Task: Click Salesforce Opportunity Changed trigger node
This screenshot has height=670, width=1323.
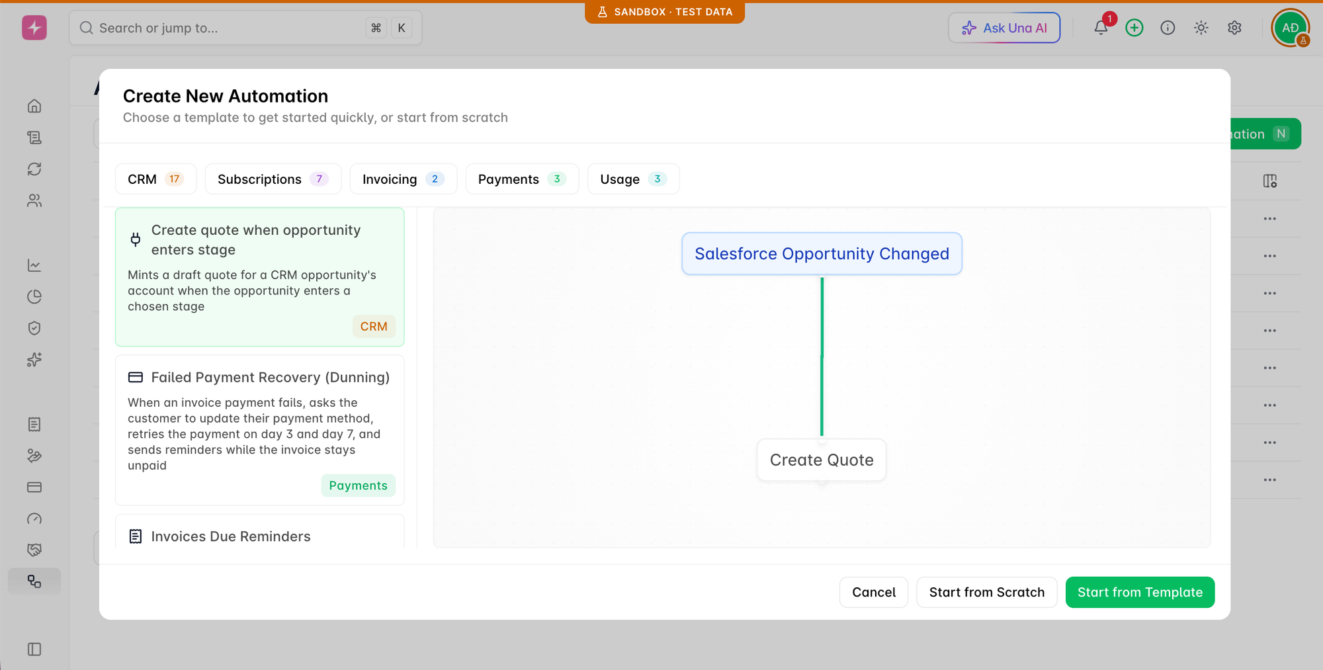Action: (822, 254)
